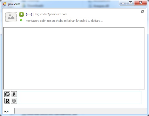Click the award ribbon badge button
This screenshot has width=149, height=116.
click(x=7, y=101)
